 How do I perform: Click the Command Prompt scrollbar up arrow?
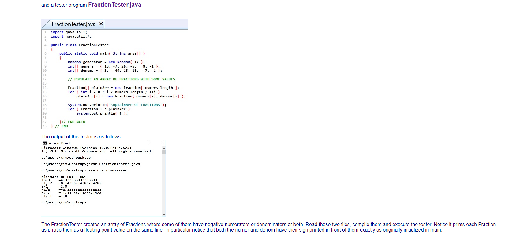[164, 148]
